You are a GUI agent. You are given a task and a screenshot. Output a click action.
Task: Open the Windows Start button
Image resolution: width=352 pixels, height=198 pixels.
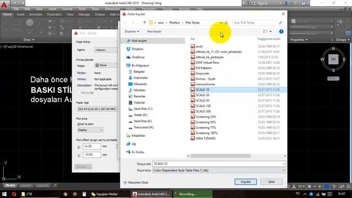[4, 194]
